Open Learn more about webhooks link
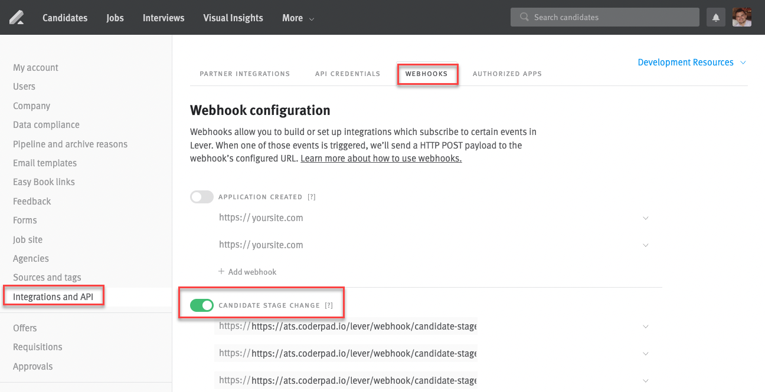765x392 pixels. point(381,159)
